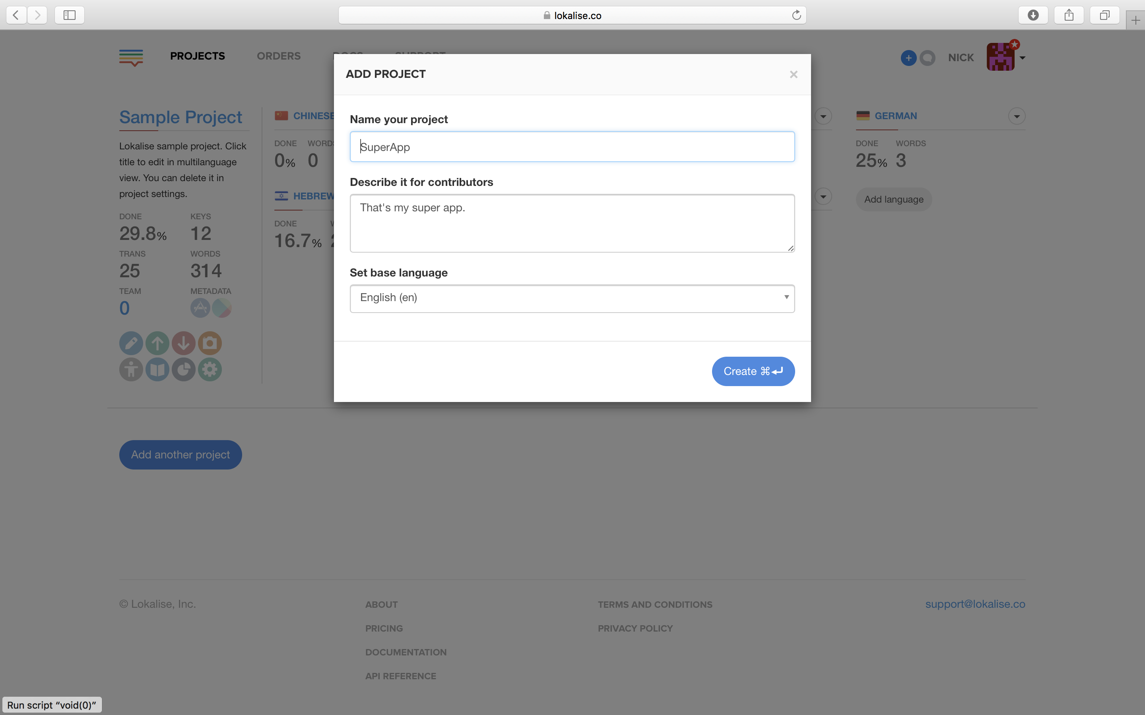Click the support@lokalise.co email link
The width and height of the screenshot is (1145, 715).
(x=975, y=604)
